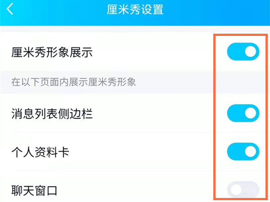
Task: Tap the 厘米秀形象展示 label text
Action: click(52, 53)
